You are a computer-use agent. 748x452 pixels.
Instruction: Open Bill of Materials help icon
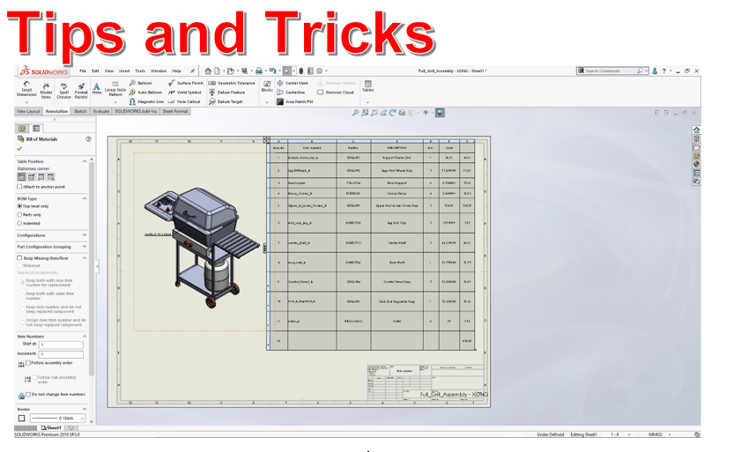(x=88, y=139)
